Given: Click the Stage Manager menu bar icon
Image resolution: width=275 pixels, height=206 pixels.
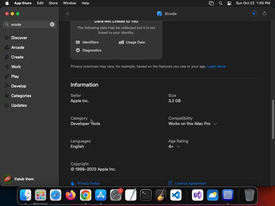Looking at the screenshot, I should tap(211, 3).
